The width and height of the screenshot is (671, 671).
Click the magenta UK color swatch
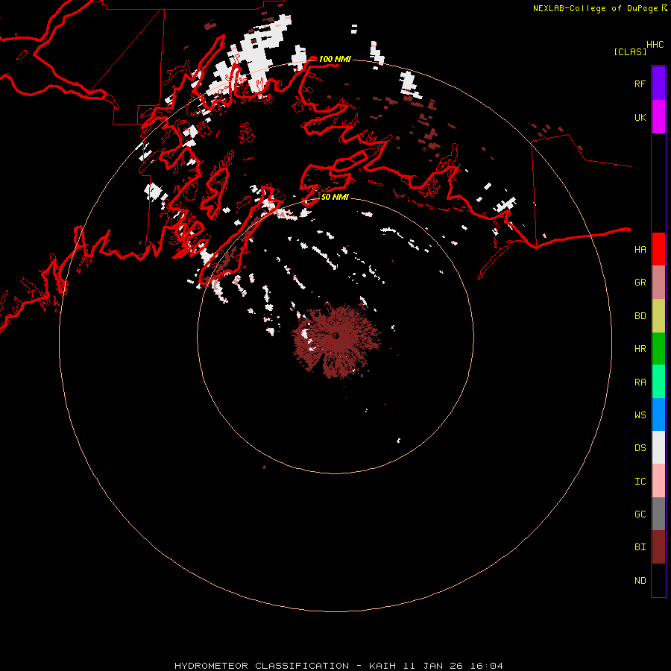(658, 117)
